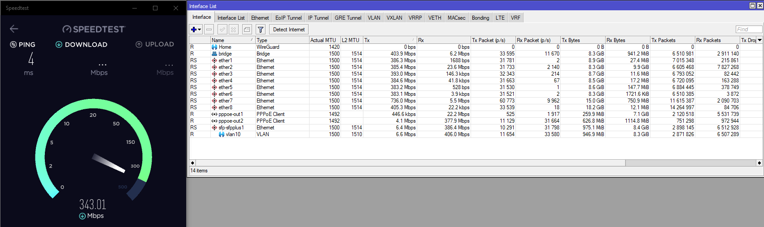The height and width of the screenshot is (227, 764).
Task: Open the MACsec tab
Action: (457, 18)
